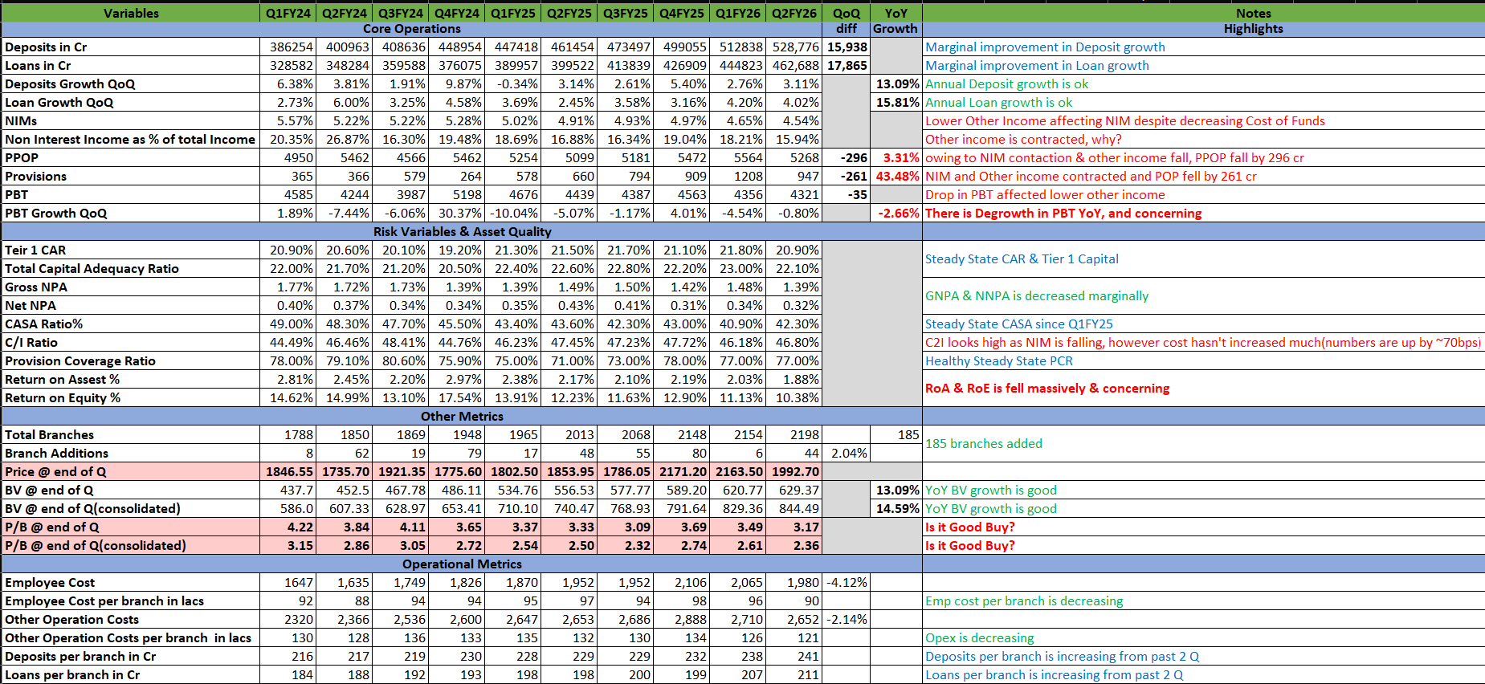
Task: Click the Risk Variables & Asset Quality header
Action: click(462, 232)
